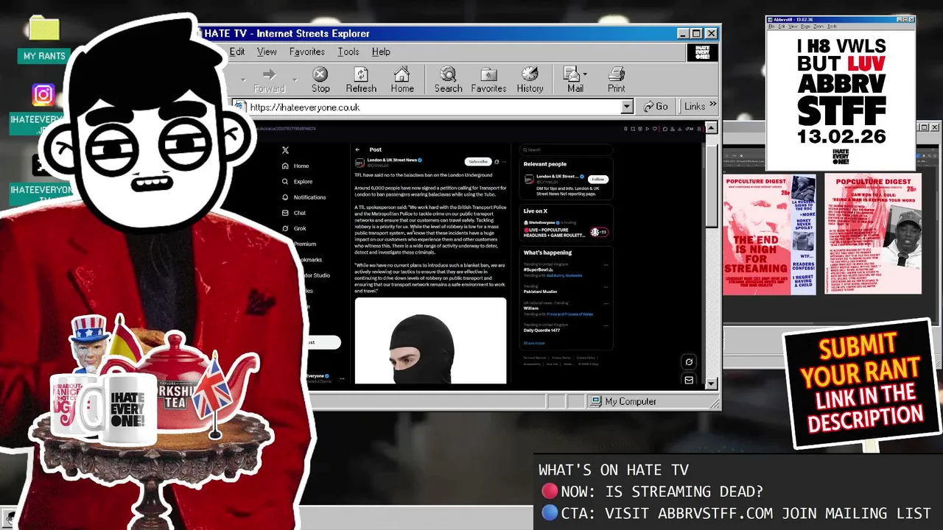Click the Print toolbar button

coord(616,79)
